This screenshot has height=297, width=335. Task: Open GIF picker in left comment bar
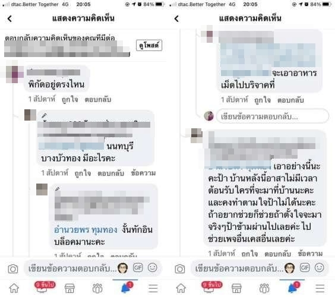pyautogui.click(x=138, y=267)
